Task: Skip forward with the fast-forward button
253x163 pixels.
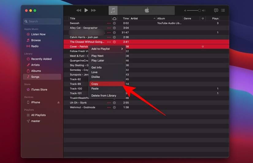Action: point(94,10)
